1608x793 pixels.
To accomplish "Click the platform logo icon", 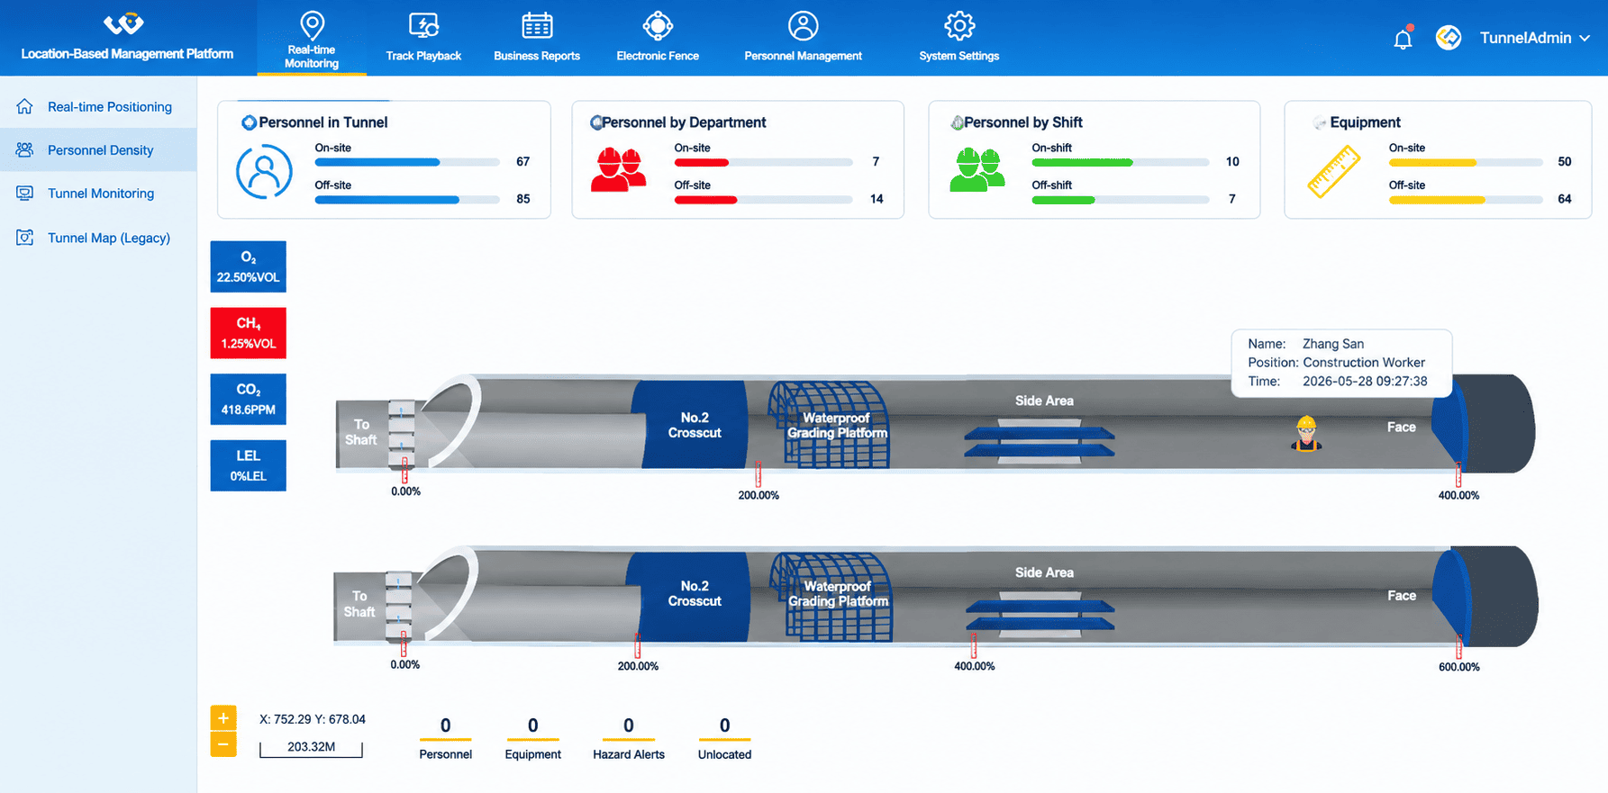I will click(123, 23).
